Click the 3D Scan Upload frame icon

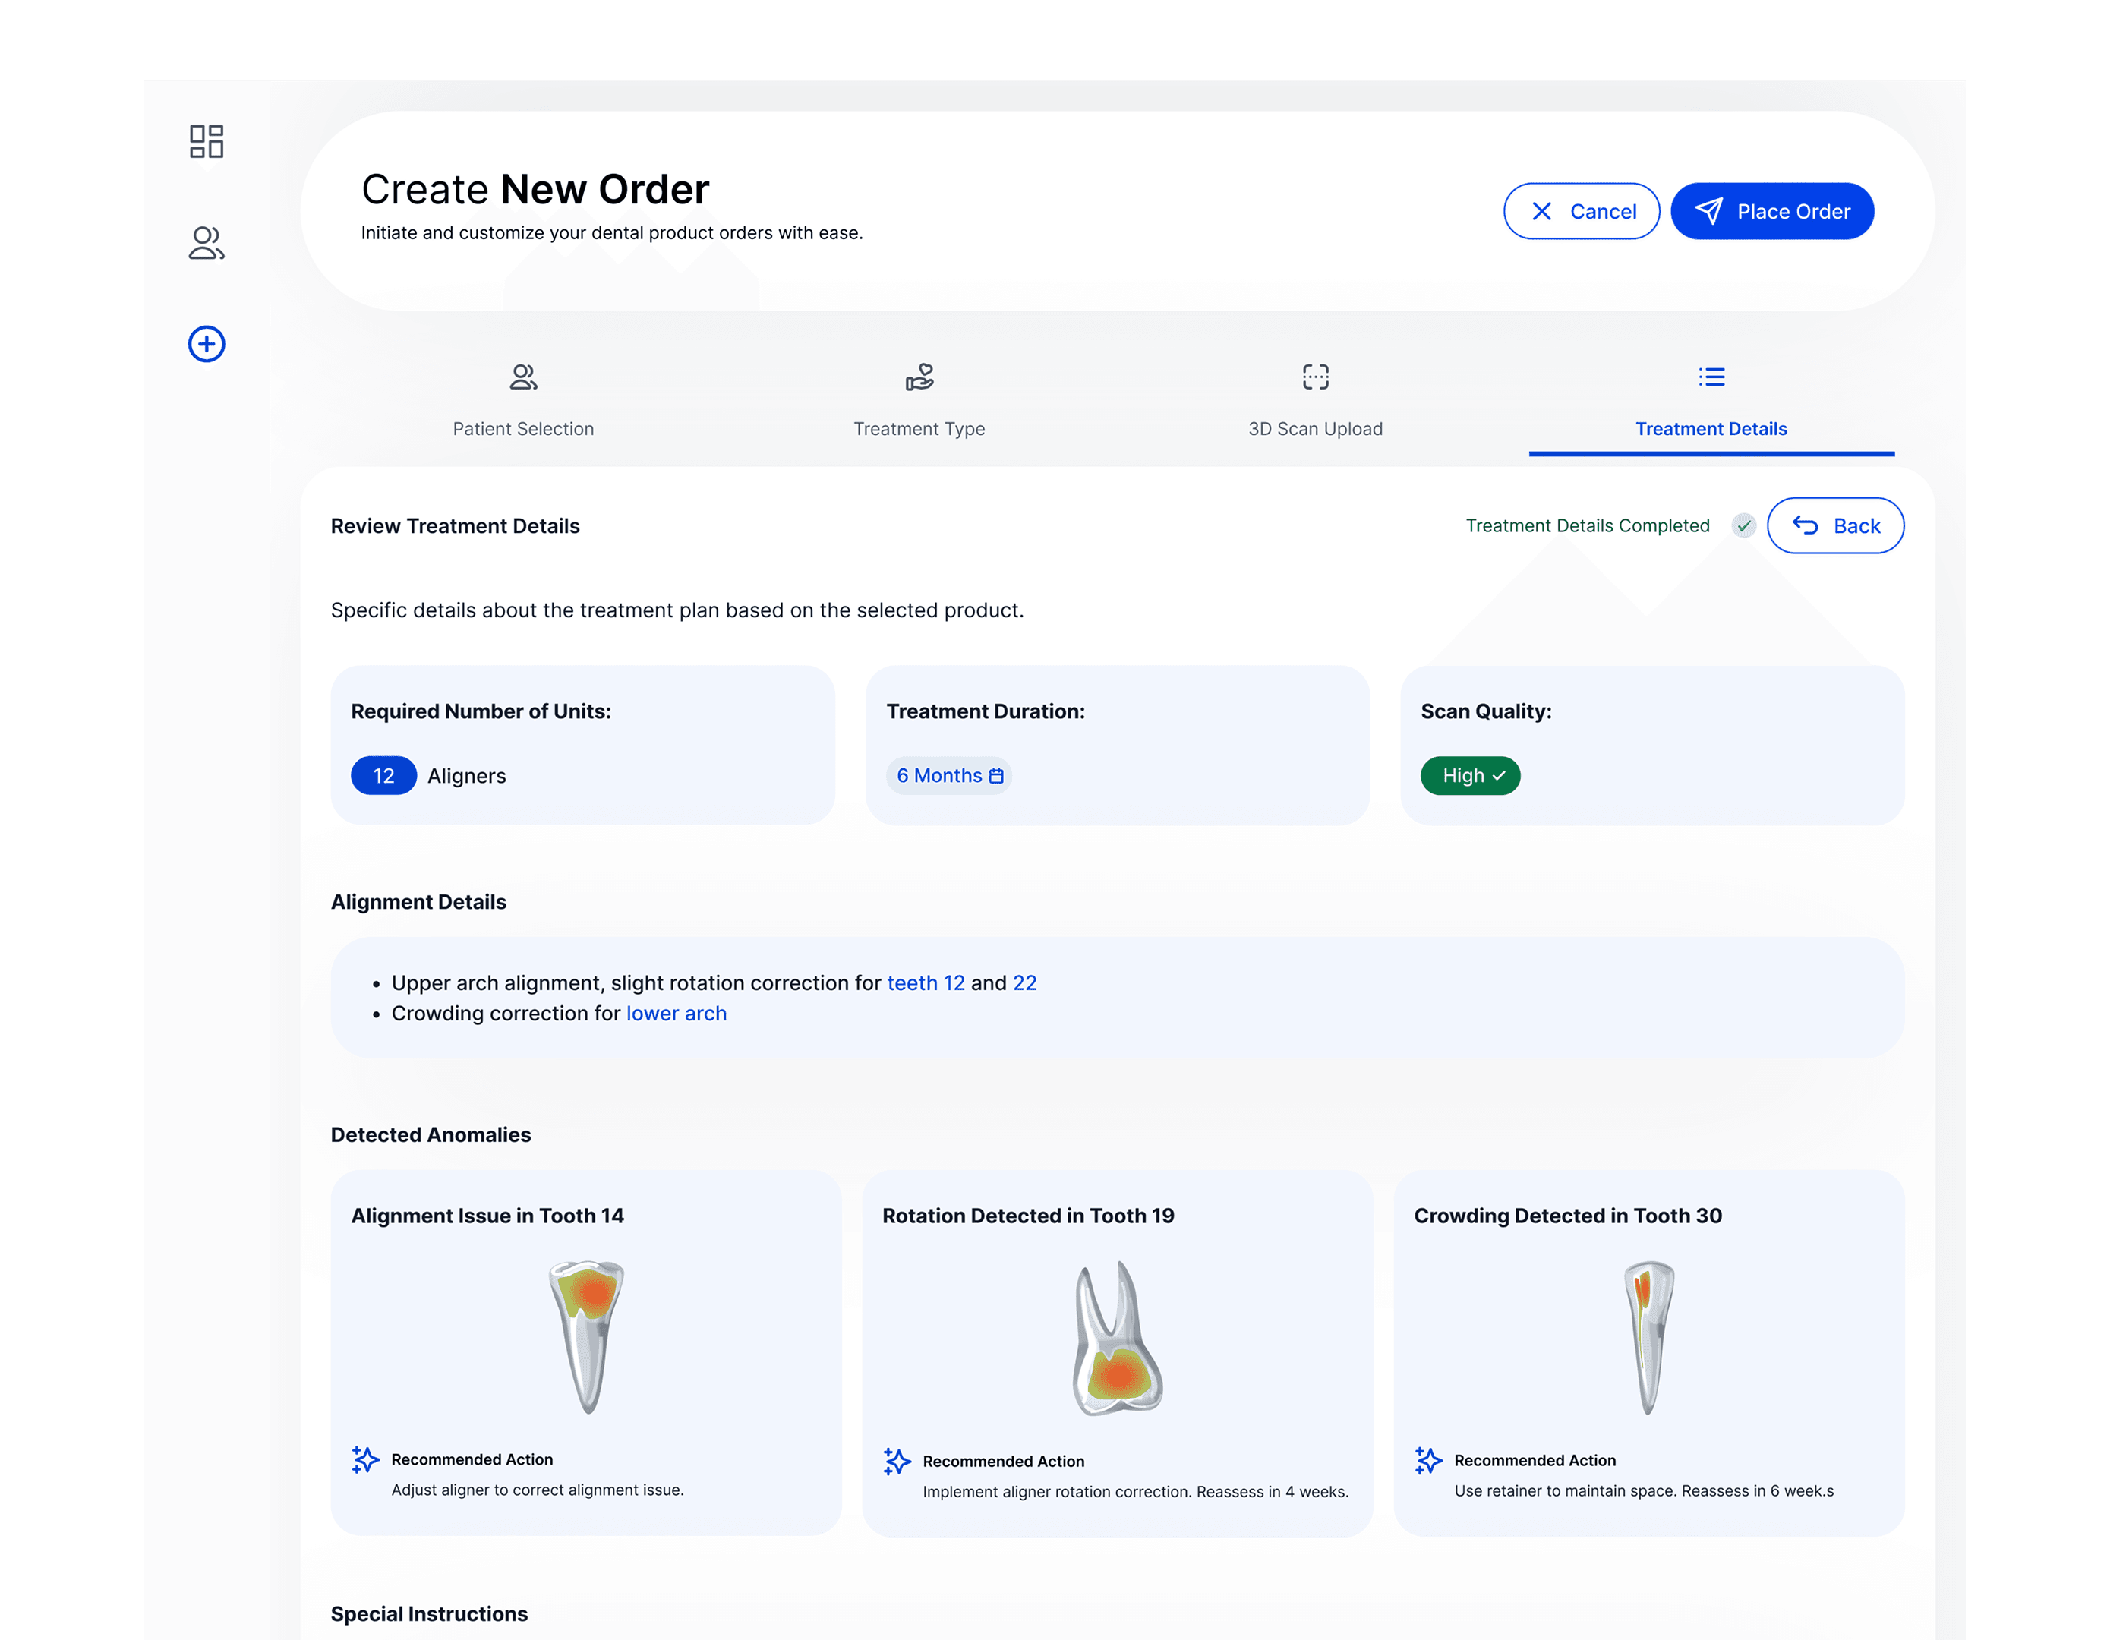click(x=1315, y=377)
